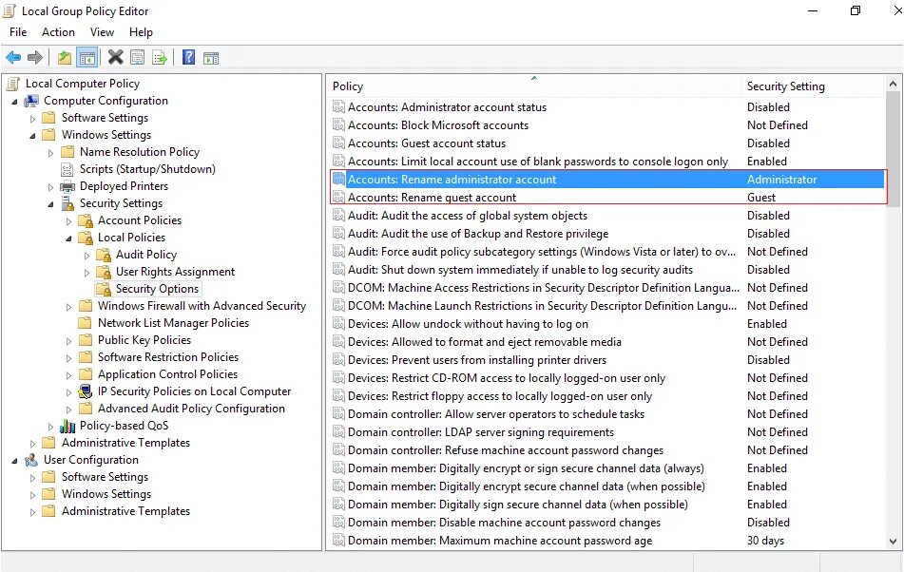Image resolution: width=904 pixels, height=572 pixels.
Task: Click scrollbar up arrow in policy list
Action: point(893,85)
